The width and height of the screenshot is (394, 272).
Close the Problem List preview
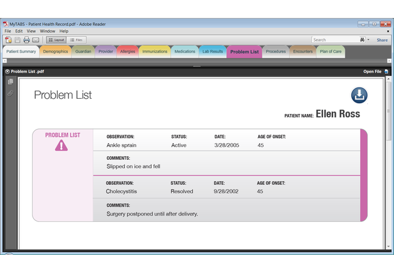click(7, 71)
